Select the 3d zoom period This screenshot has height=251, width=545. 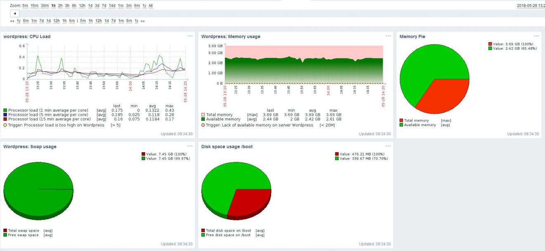click(x=97, y=5)
